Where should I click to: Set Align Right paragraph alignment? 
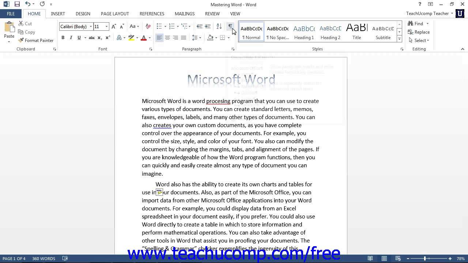175,38
